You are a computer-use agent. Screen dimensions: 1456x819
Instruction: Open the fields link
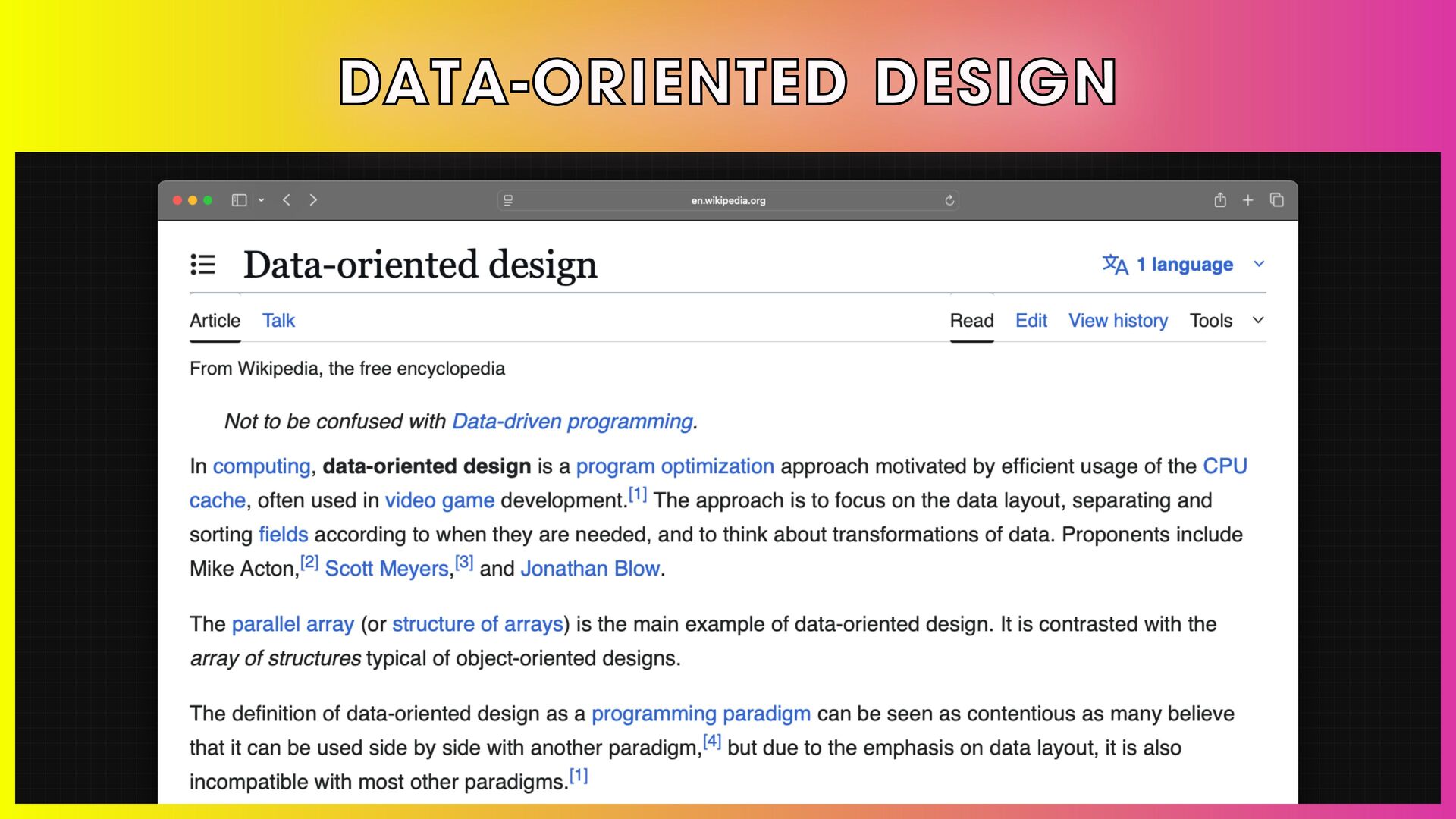click(283, 535)
